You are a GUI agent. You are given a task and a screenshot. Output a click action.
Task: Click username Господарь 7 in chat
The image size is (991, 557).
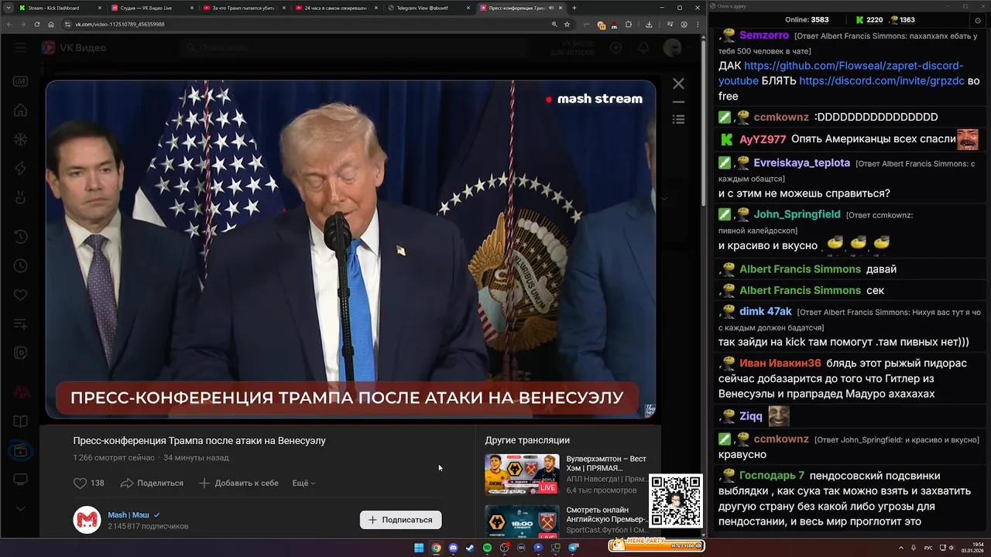point(772,475)
